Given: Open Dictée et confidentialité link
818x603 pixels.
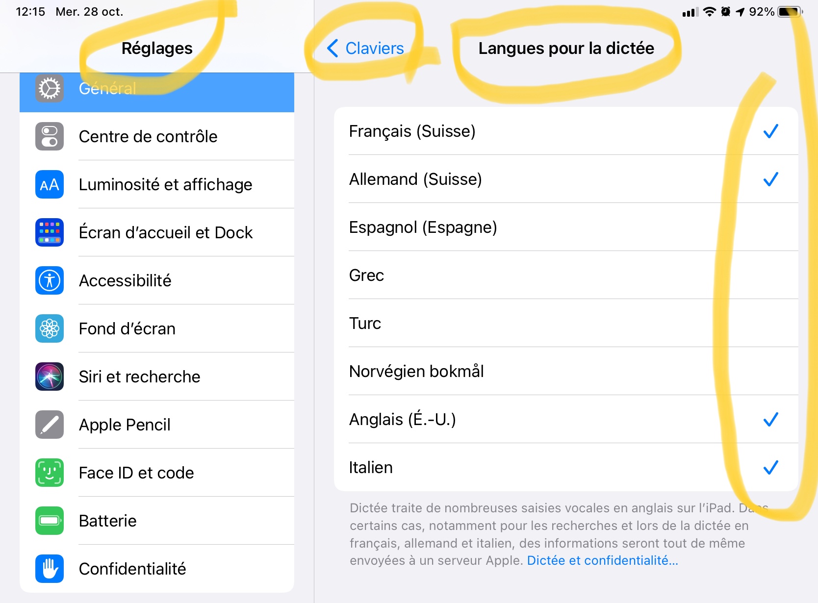Looking at the screenshot, I should coord(602,560).
